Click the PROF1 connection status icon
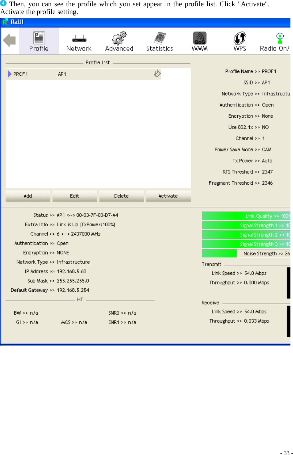The image size is (293, 455). [x=157, y=74]
